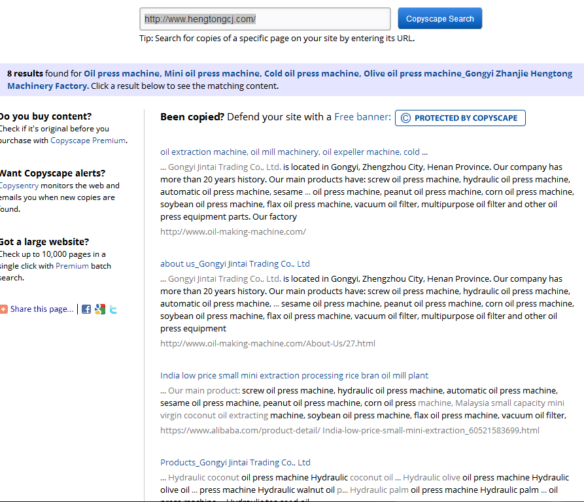Viewport: 584px width, 502px height.
Task: Click the Twitter share icon
Action: coord(113,309)
